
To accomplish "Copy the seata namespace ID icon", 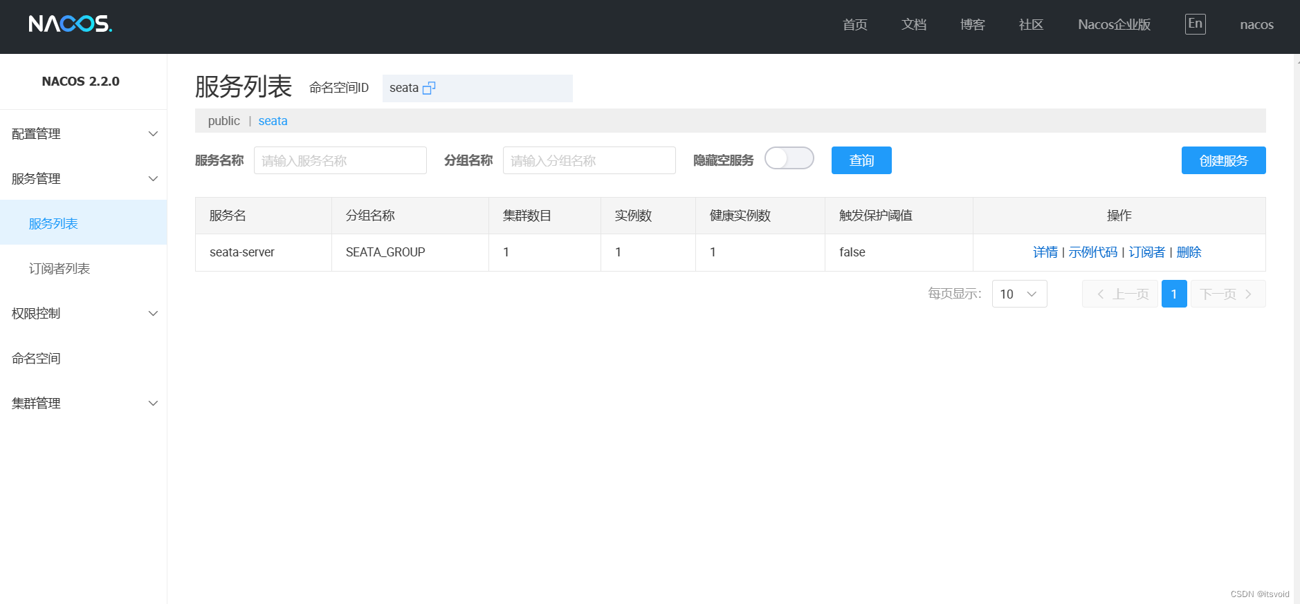I will (x=429, y=88).
